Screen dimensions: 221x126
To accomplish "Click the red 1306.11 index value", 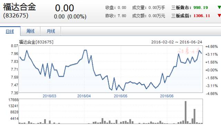I will click(x=202, y=16).
